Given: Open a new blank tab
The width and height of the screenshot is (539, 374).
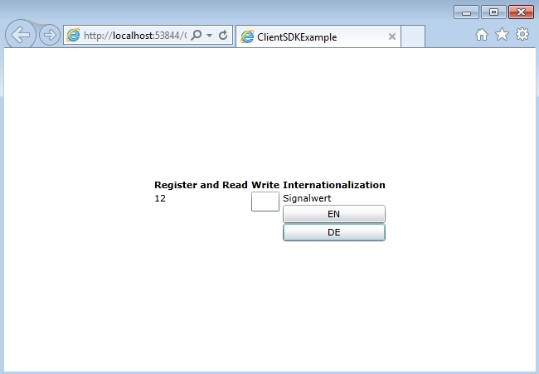Looking at the screenshot, I should pos(413,37).
